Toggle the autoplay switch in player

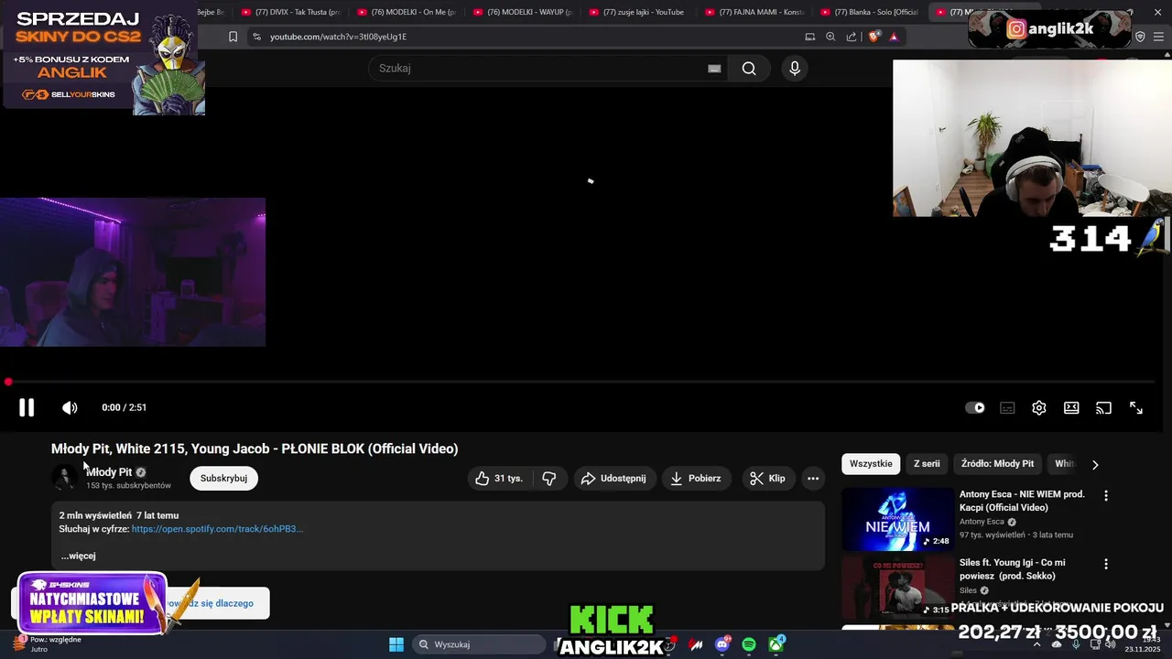(975, 408)
